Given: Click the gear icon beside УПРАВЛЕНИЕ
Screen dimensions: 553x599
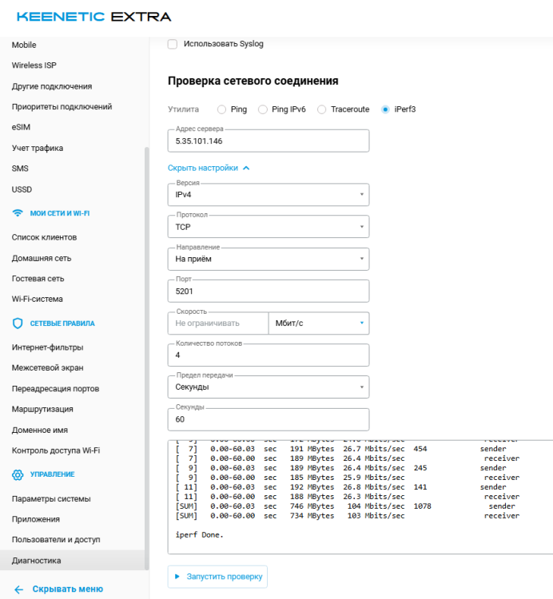Looking at the screenshot, I should click(18, 474).
